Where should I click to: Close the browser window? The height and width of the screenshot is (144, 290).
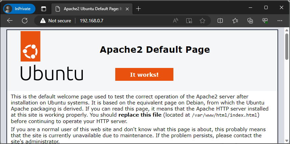(x=282, y=7)
